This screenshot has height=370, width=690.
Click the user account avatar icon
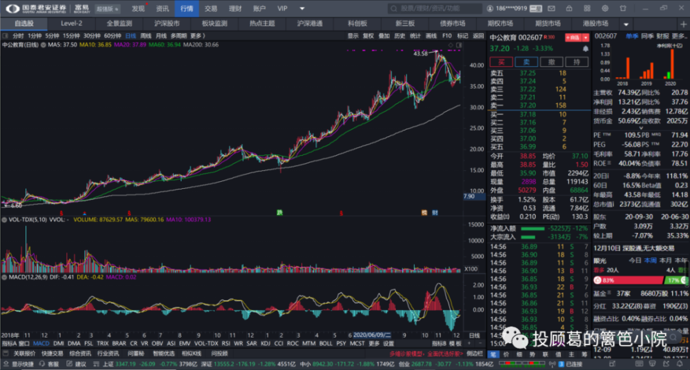(490, 8)
